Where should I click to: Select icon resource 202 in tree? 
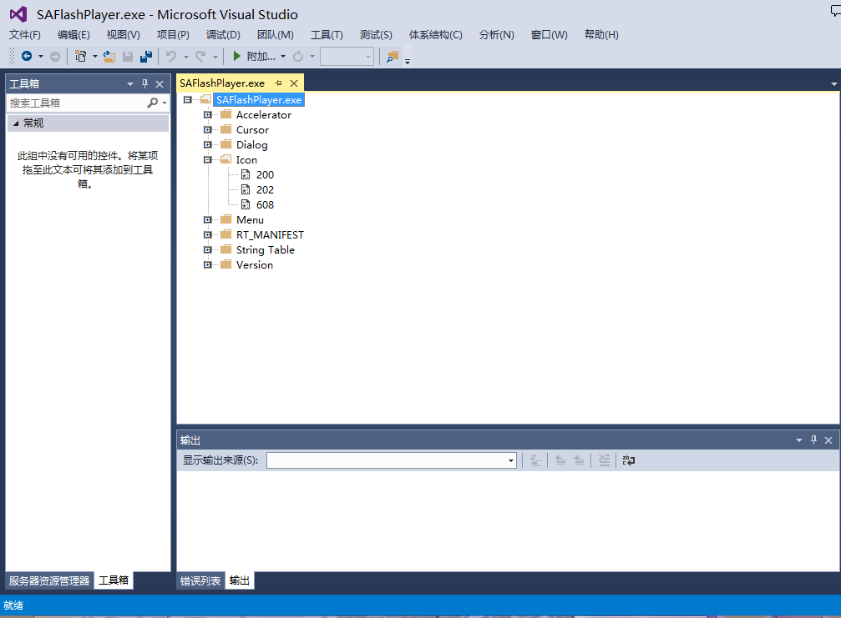pyautogui.click(x=265, y=189)
